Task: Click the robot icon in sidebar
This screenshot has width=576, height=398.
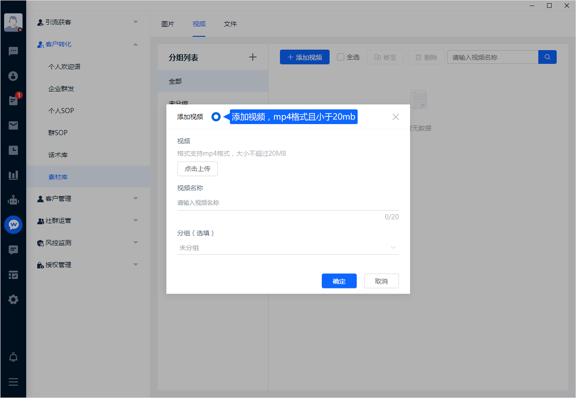Action: pos(13,200)
